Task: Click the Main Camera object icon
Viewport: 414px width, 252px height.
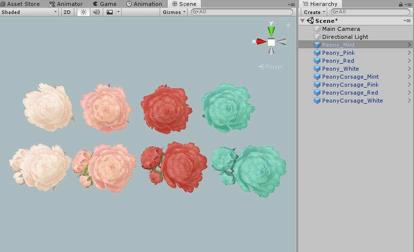Action: coord(317,29)
